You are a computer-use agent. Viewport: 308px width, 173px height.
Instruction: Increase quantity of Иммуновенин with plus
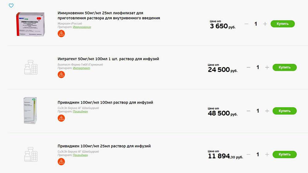265,24
